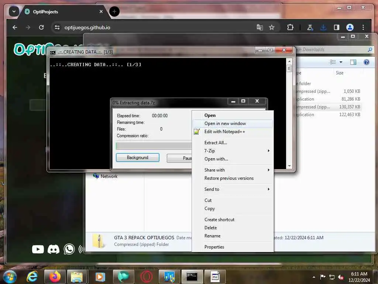
Task: Open the Chrome profile avatar
Action: (350, 27)
